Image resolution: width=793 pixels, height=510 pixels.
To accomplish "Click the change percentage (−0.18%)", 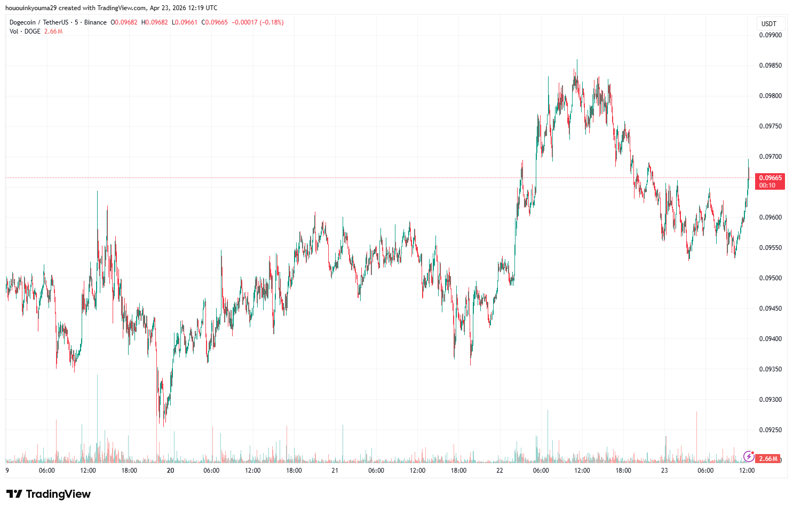I will coord(271,22).
